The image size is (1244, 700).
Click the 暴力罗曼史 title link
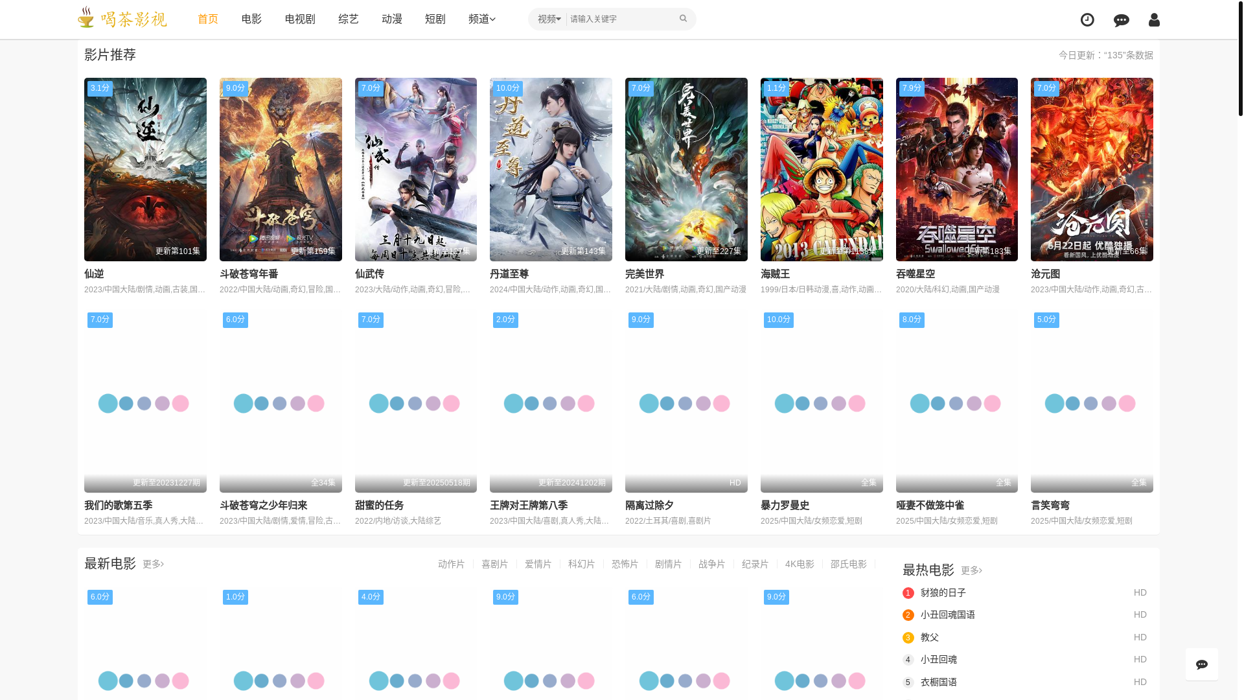pyautogui.click(x=785, y=506)
